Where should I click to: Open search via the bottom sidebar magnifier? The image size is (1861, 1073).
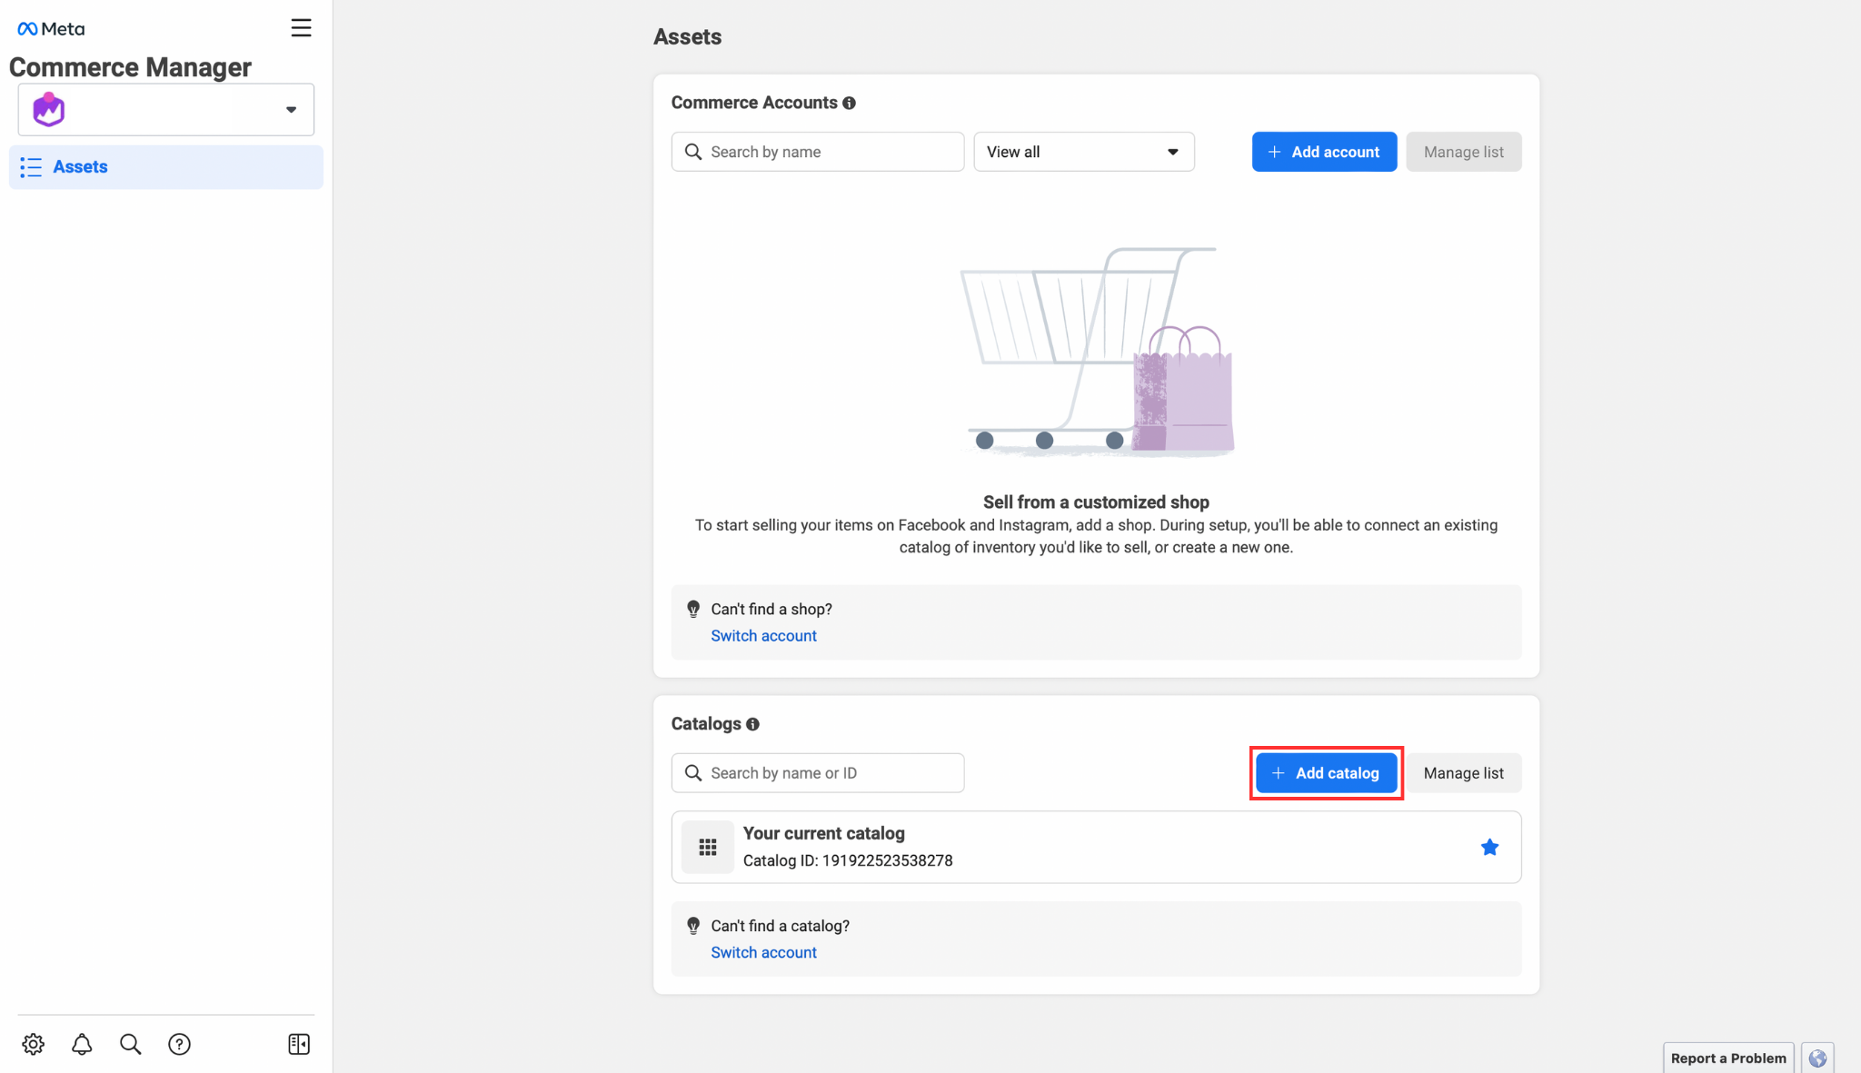[x=131, y=1044]
